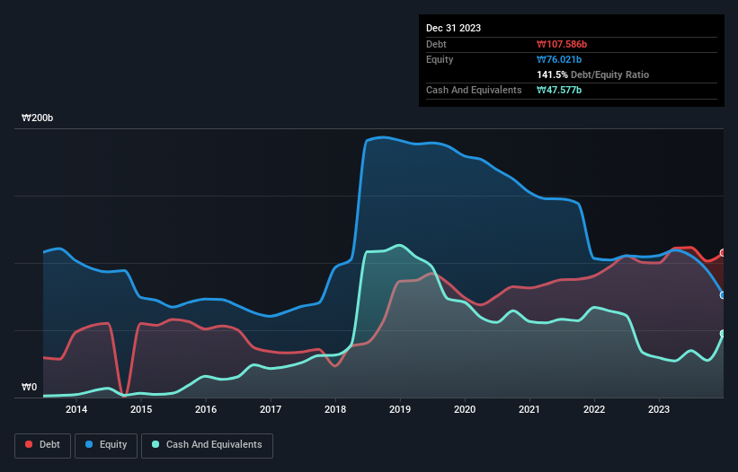Image resolution: width=738 pixels, height=472 pixels.
Task: Select the teal Cash endpoint marker
Action: click(x=723, y=334)
